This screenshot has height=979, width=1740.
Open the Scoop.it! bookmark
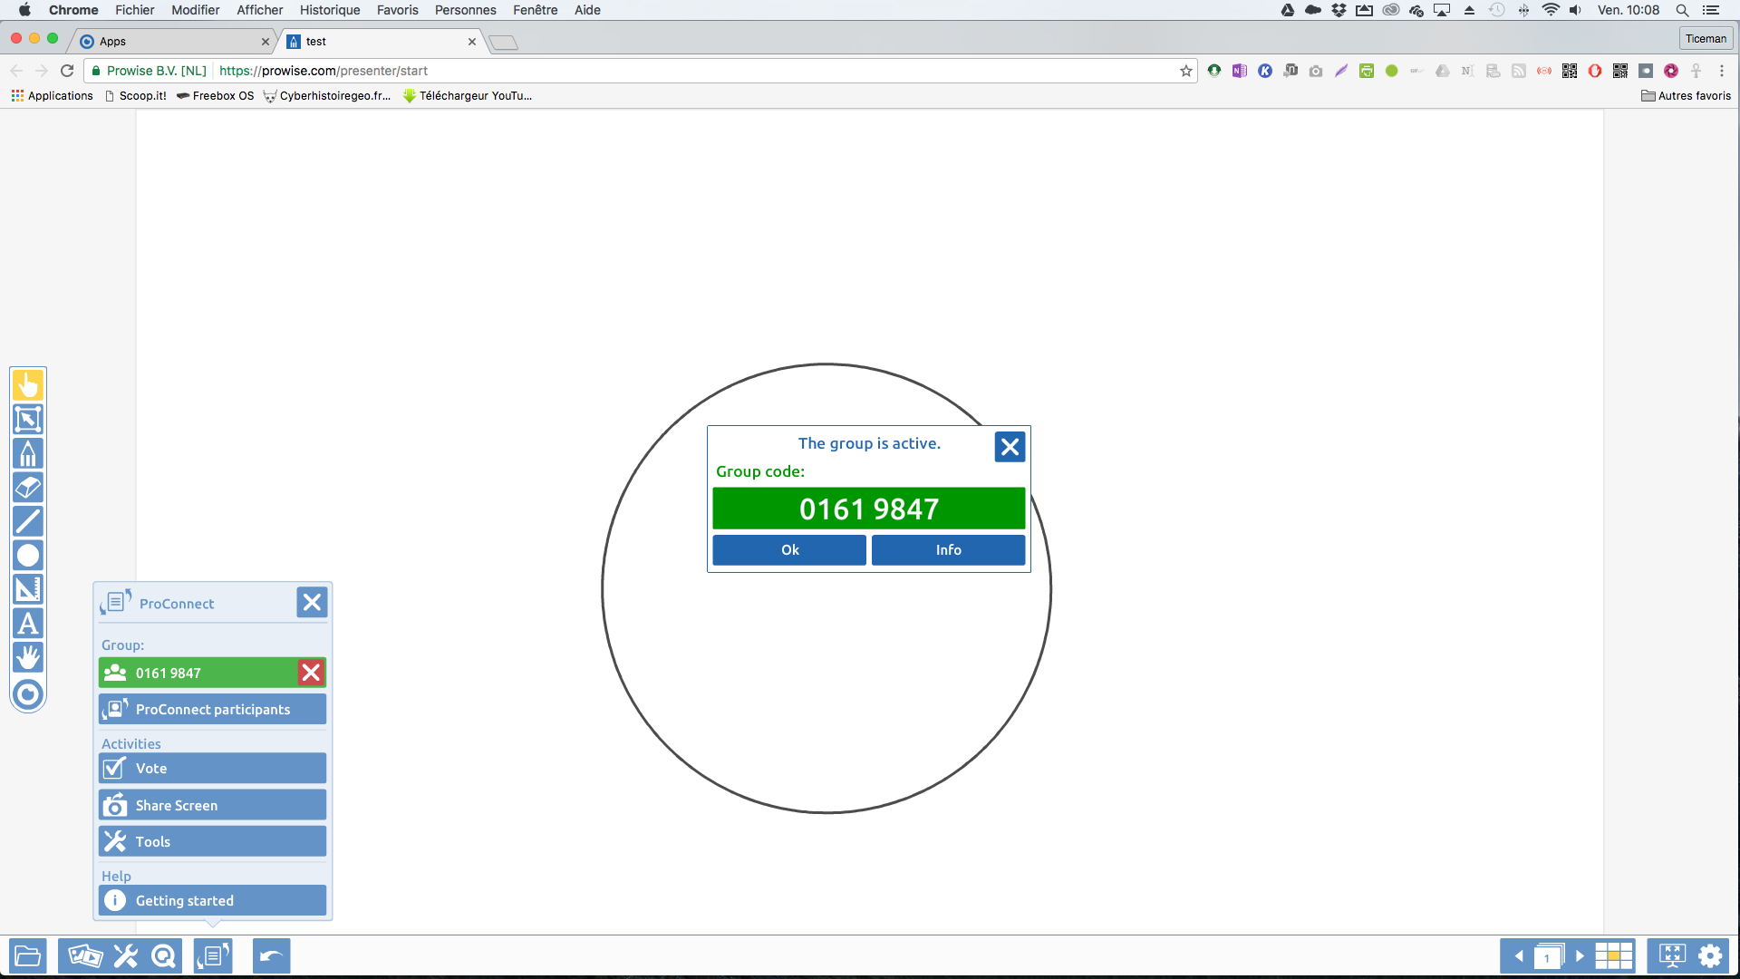135,96
